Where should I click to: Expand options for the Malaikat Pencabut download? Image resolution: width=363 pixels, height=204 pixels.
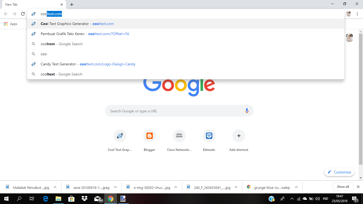point(55,187)
